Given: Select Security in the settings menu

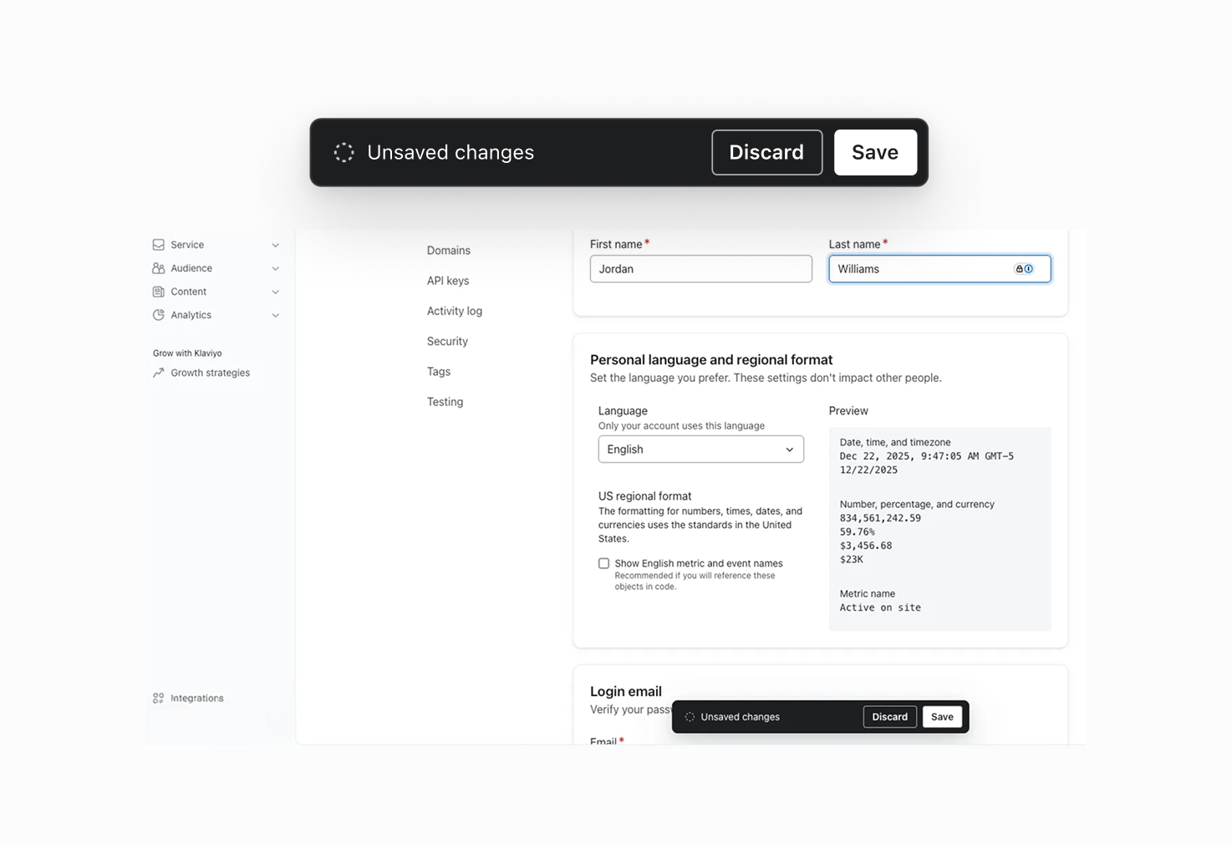Looking at the screenshot, I should (x=447, y=341).
